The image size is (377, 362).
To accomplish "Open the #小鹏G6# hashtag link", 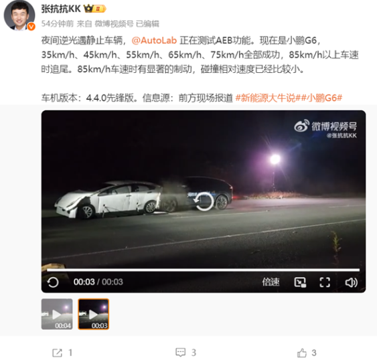I will pyautogui.click(x=321, y=98).
